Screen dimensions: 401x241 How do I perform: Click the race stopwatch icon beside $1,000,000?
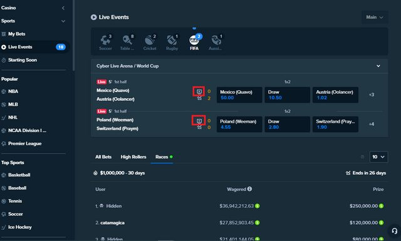point(95,173)
